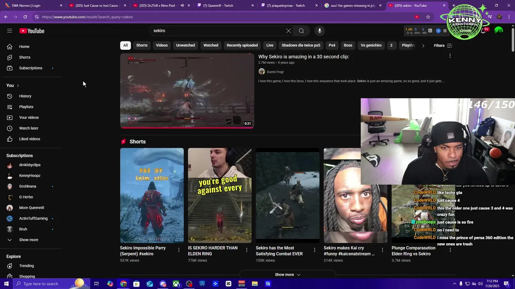Open the Windows Start menu
Image resolution: width=515 pixels, height=289 pixels.
[x=6, y=284]
